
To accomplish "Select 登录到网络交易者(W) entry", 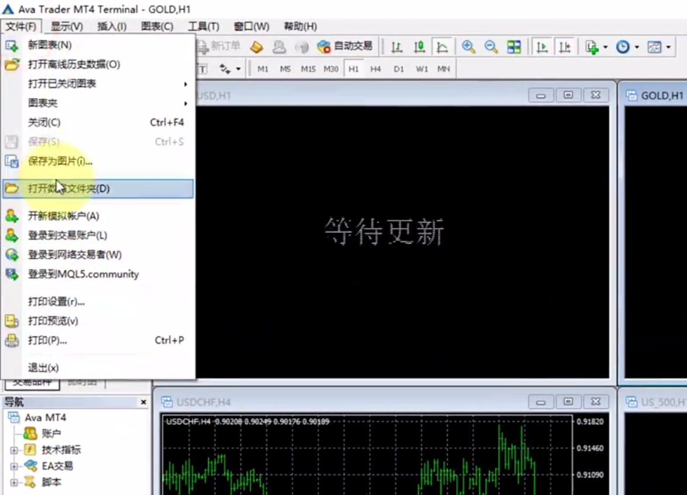I will [x=98, y=255].
